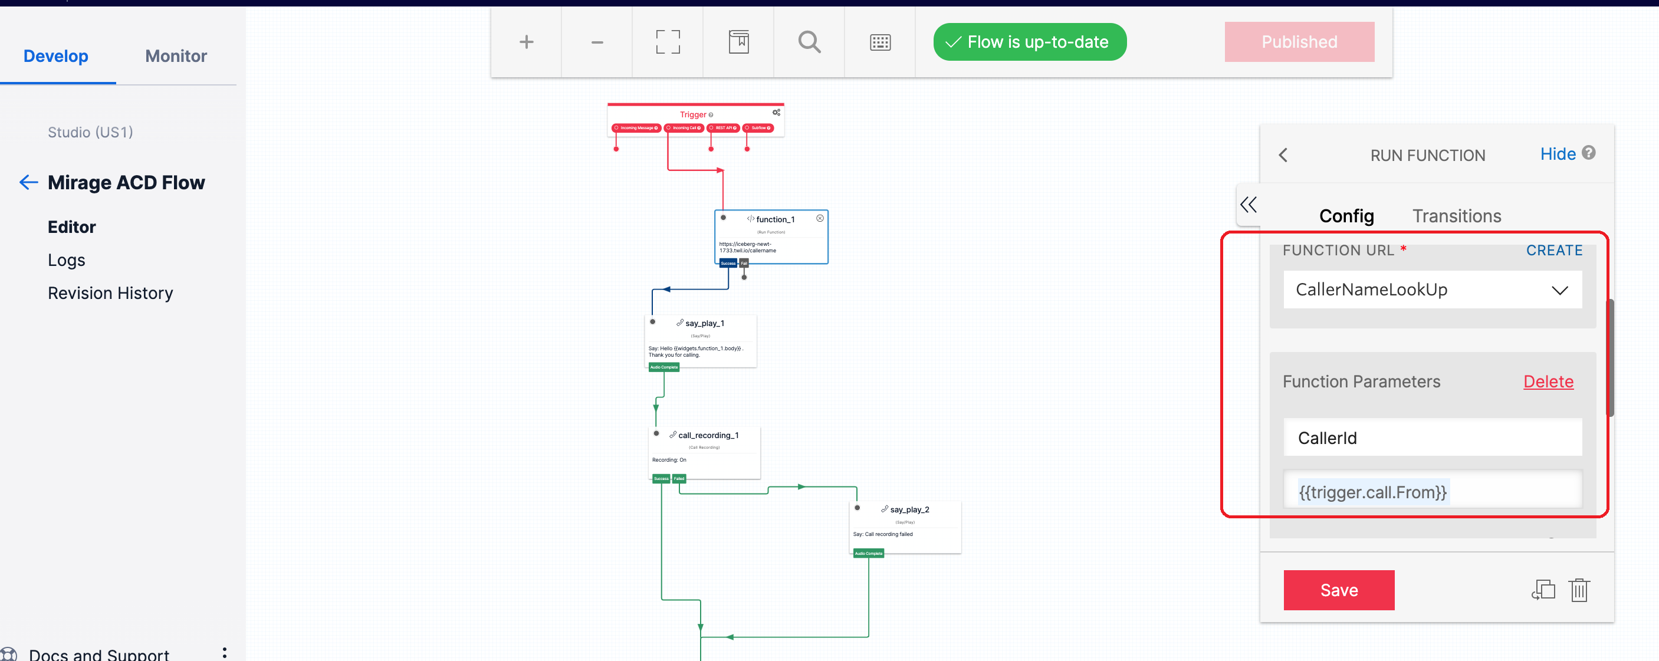
Task: Delete the function parameter via the Delete link
Action: (1548, 382)
